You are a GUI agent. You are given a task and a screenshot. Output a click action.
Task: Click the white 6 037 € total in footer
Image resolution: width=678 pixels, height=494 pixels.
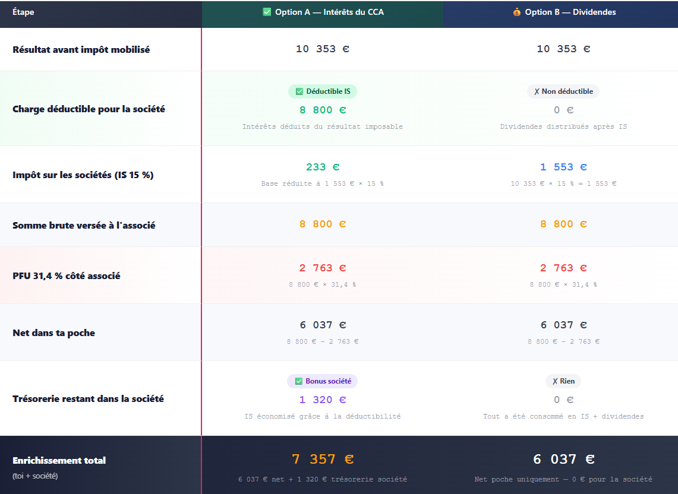[563, 459]
